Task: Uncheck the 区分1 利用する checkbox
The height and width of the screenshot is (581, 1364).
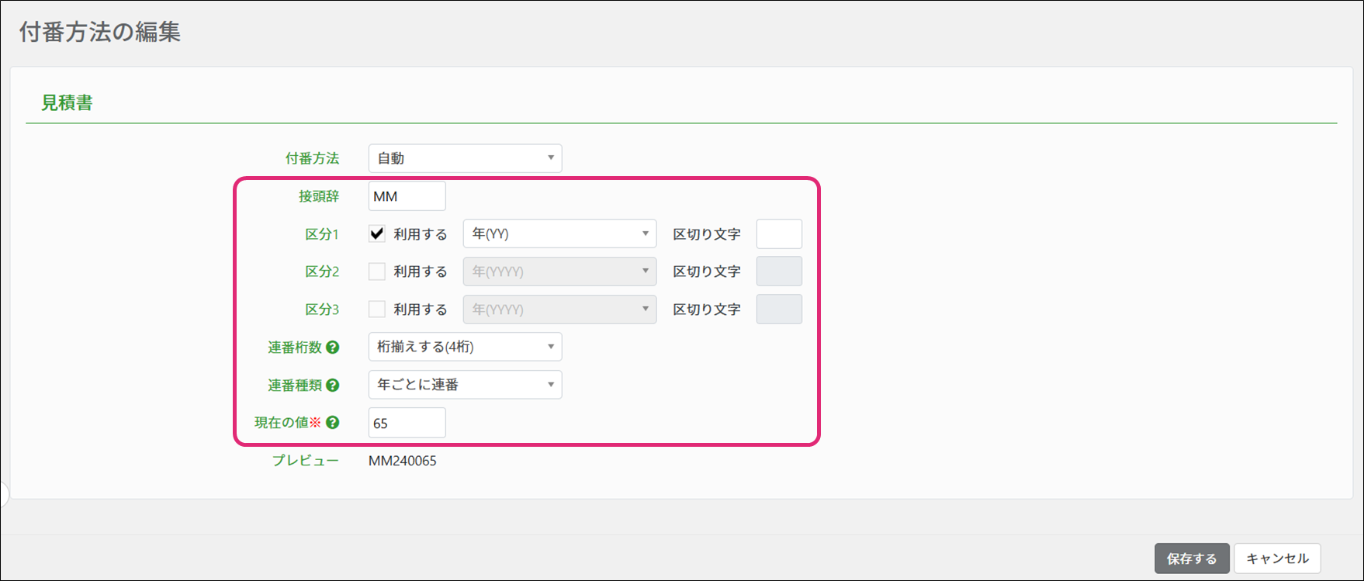Action: point(377,233)
